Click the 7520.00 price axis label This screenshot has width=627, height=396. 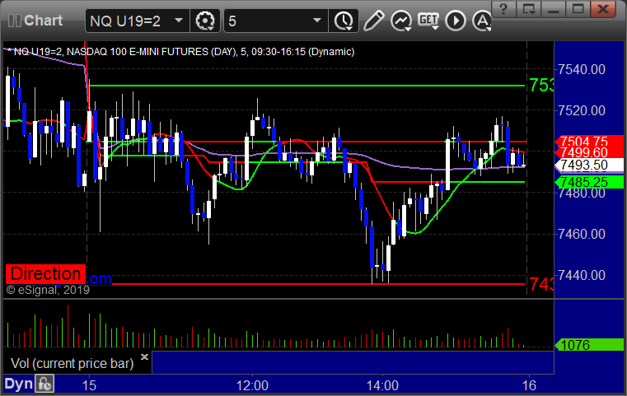582,110
